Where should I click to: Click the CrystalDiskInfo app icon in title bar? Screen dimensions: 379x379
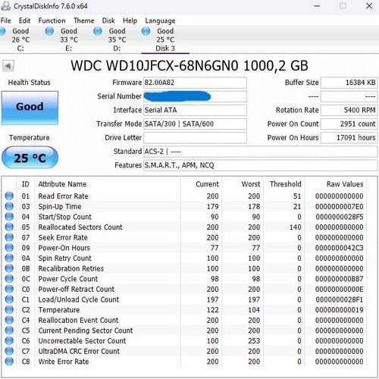click(6, 6)
